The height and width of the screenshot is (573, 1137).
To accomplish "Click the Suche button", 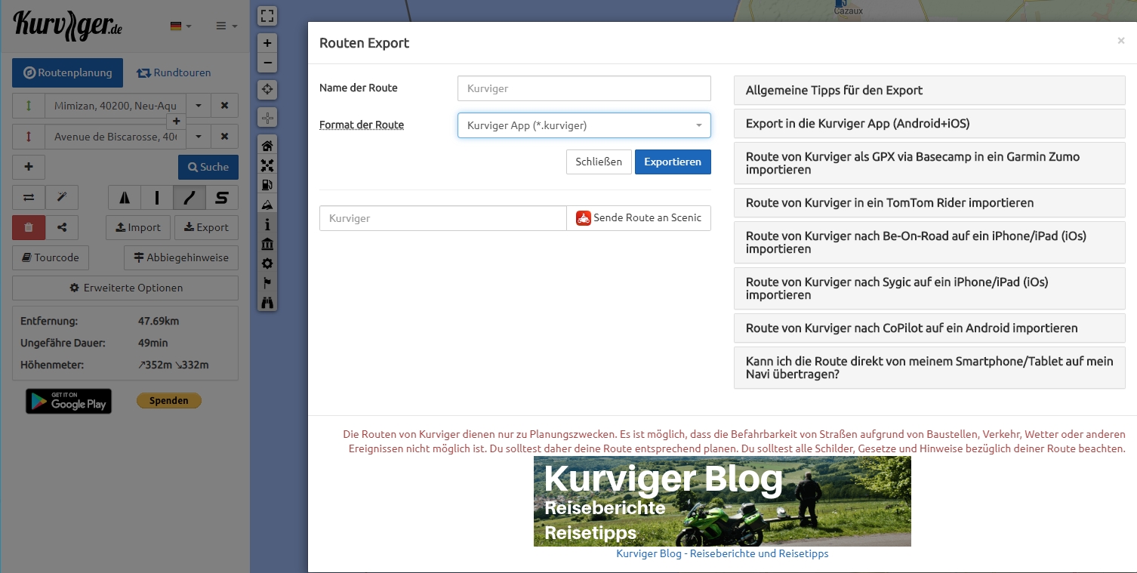I will coord(208,167).
